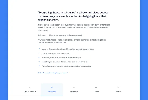
Task: Click checkmark beside Translating icons item
Action: click(39, 57)
